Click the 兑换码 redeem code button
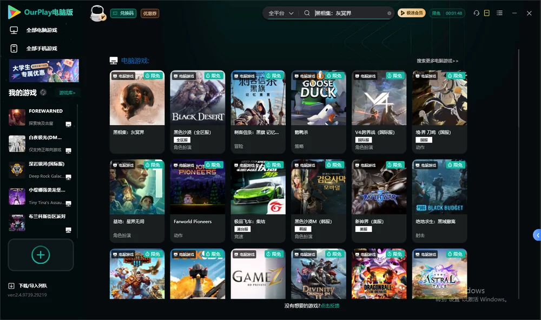The height and width of the screenshot is (320, 541). (123, 14)
